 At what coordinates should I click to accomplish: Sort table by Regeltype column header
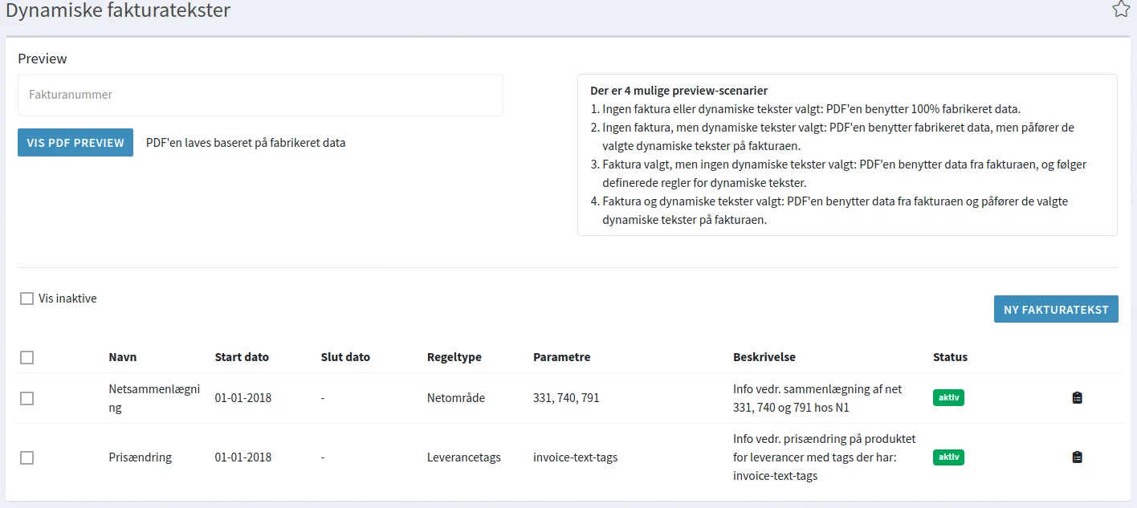[454, 357]
